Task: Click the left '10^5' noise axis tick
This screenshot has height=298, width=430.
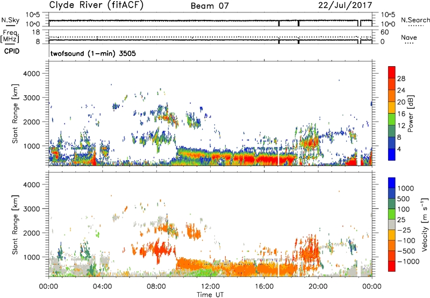Action: tap(33, 15)
